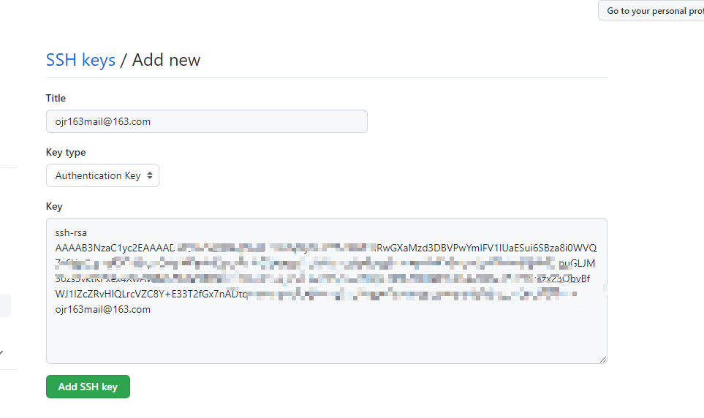Submit with the Add SSH key button
704x418 pixels.
point(88,387)
